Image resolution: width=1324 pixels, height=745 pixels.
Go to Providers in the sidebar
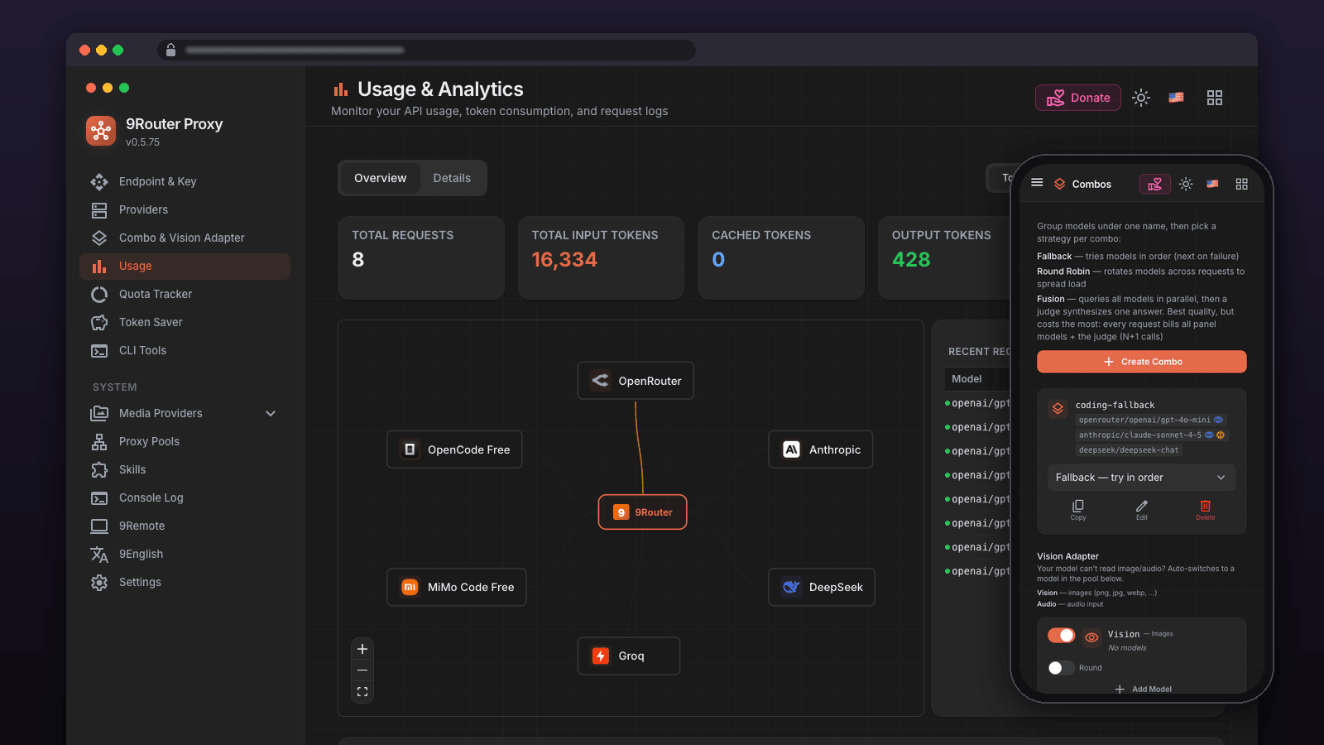185,209
